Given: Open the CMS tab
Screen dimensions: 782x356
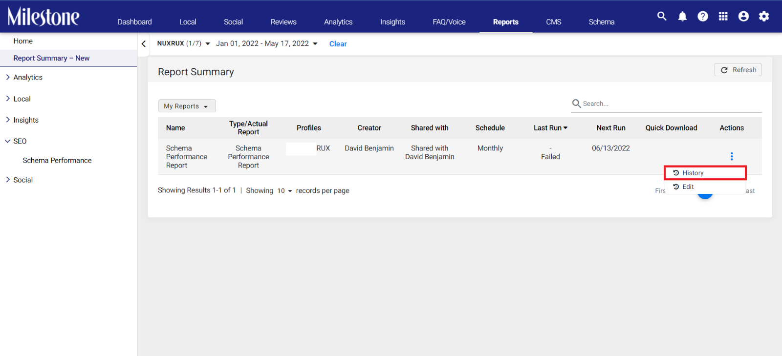Looking at the screenshot, I should [x=554, y=22].
